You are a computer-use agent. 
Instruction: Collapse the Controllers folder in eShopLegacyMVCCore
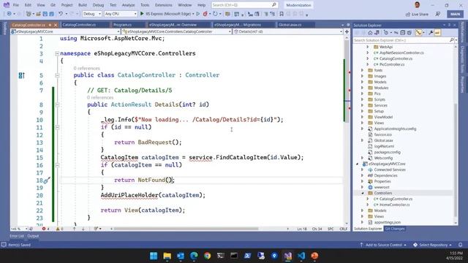(363, 193)
